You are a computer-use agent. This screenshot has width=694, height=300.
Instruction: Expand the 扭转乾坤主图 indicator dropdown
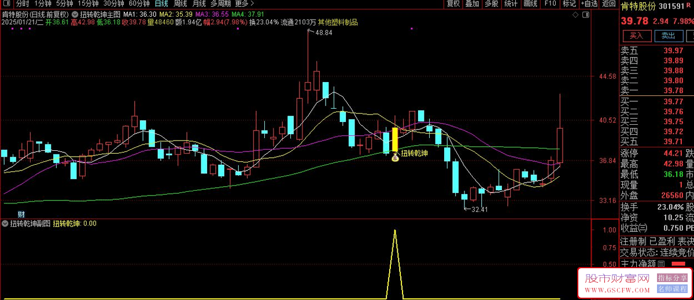click(x=75, y=14)
